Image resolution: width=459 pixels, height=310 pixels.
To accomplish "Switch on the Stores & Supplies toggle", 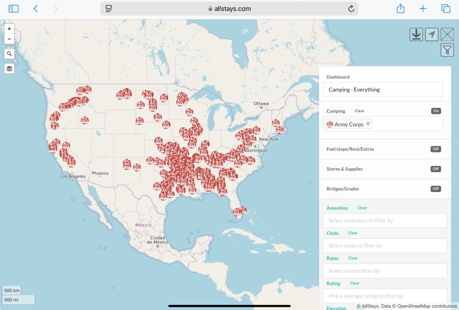I will point(435,169).
